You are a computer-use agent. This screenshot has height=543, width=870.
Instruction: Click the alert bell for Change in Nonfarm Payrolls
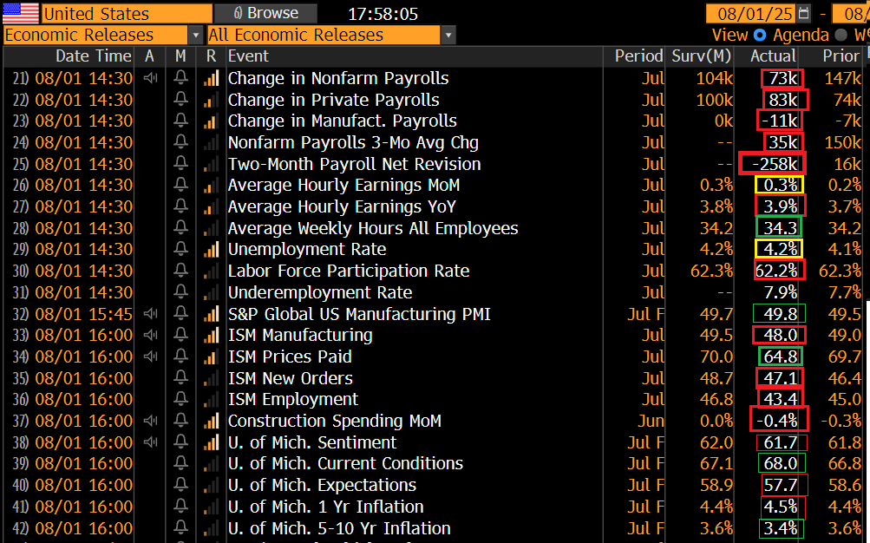click(180, 78)
